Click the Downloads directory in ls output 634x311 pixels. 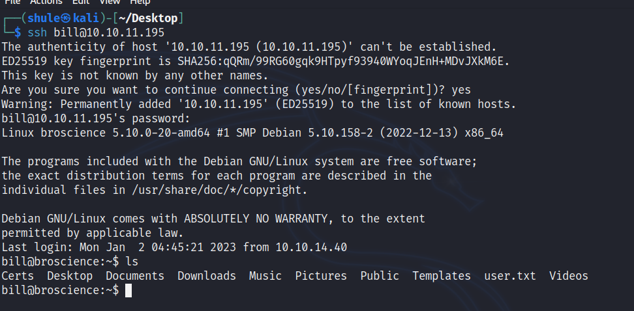pyautogui.click(x=207, y=276)
